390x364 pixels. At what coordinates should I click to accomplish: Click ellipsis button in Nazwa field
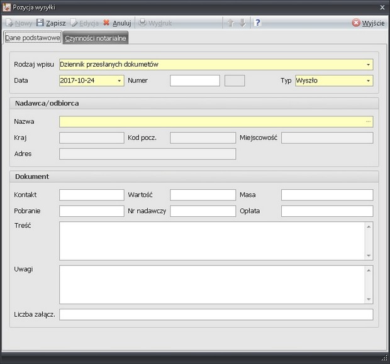(368, 121)
